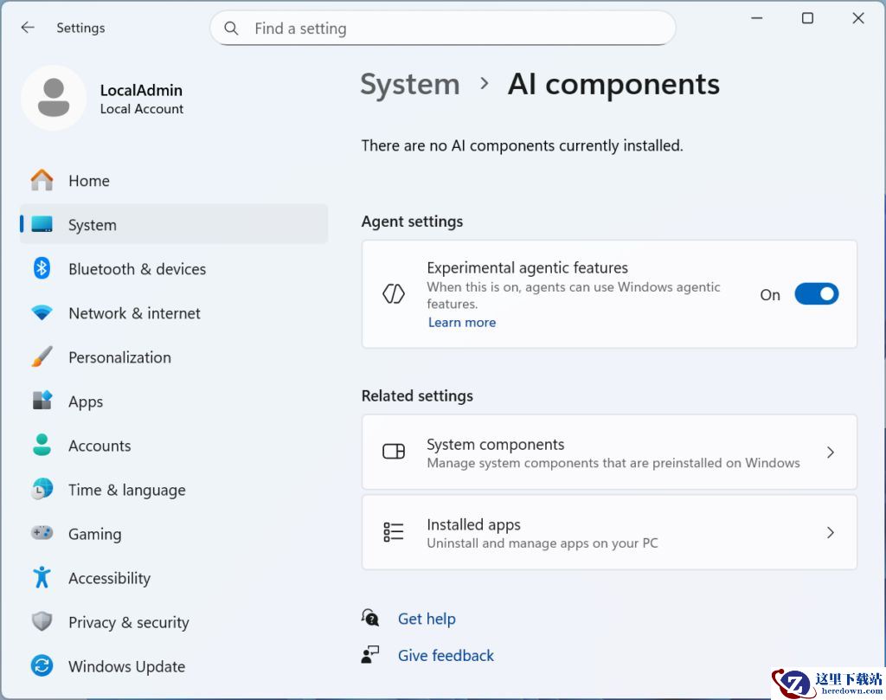Open the Apps section in sidebar
Image resolution: width=886 pixels, height=700 pixels.
(86, 401)
